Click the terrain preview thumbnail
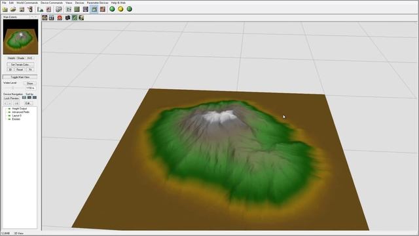Screen dimensions: 419x236 [20, 37]
